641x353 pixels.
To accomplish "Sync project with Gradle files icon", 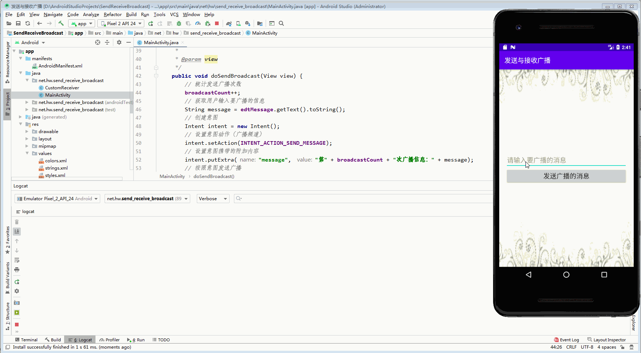I will [x=229, y=23].
